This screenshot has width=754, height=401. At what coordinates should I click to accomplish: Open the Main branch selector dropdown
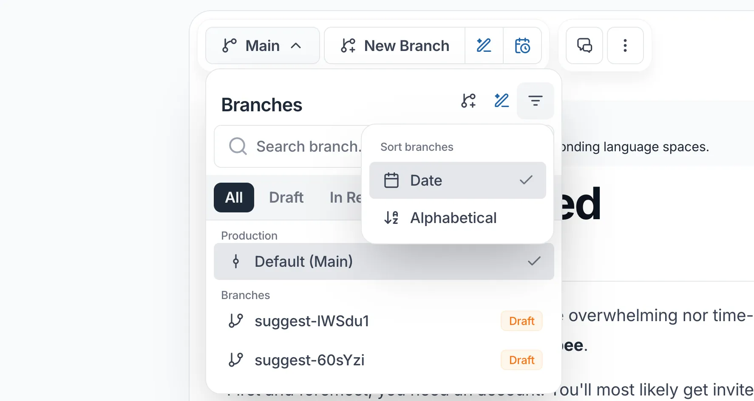tap(262, 45)
